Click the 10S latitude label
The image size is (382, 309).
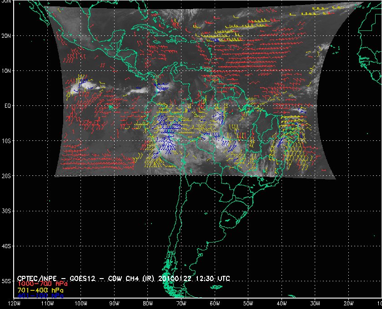pos(6,141)
